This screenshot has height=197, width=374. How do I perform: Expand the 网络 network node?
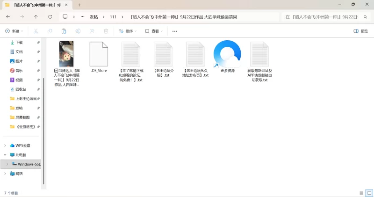5,174
